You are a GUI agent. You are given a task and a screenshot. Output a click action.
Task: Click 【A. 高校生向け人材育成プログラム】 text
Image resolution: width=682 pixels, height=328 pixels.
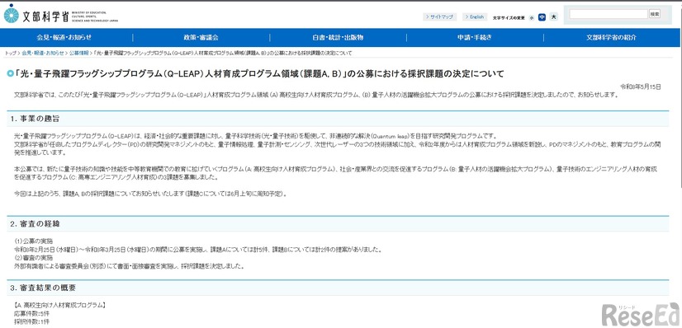(x=59, y=306)
